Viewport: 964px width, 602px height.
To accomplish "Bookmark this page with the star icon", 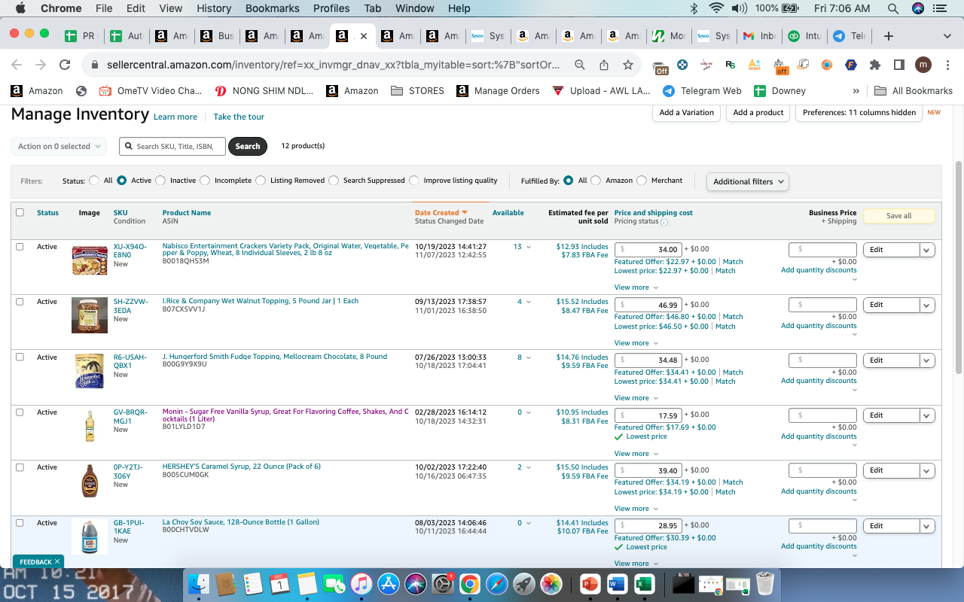I will pyautogui.click(x=627, y=65).
